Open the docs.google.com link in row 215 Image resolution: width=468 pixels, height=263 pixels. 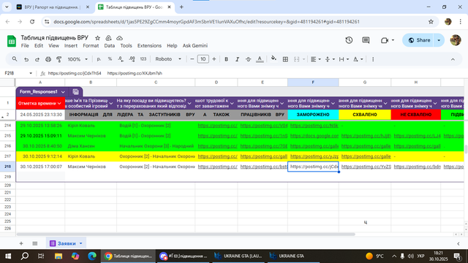[x=314, y=136]
